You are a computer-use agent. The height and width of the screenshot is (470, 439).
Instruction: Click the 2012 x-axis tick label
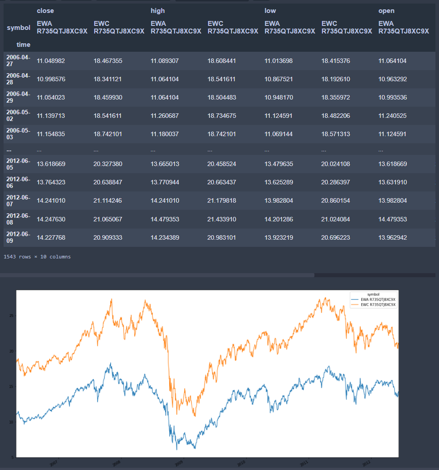[367, 463]
